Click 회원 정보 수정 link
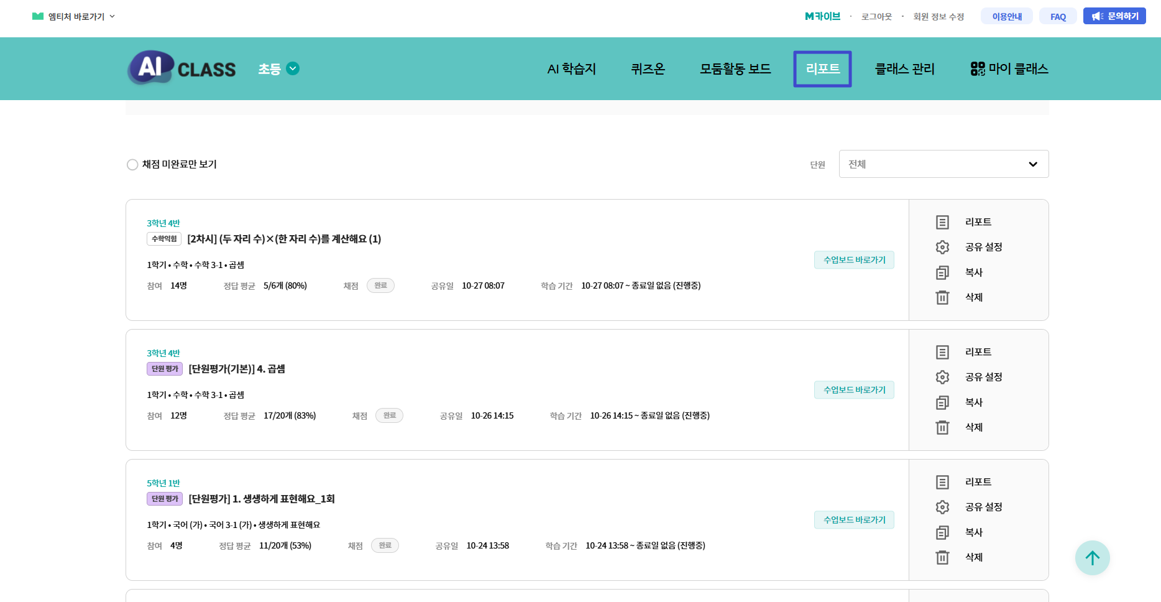The width and height of the screenshot is (1161, 602). click(938, 17)
